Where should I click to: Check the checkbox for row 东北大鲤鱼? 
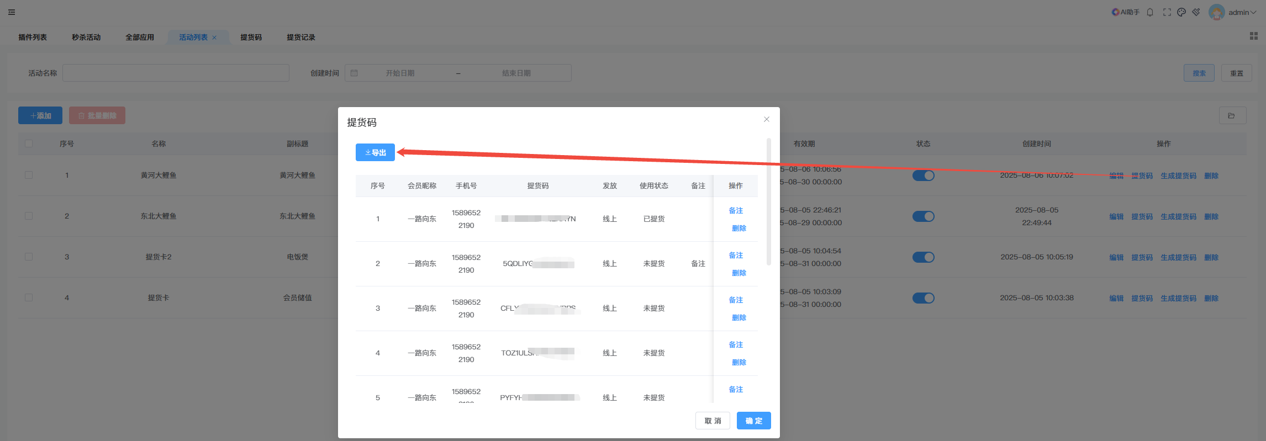29,216
